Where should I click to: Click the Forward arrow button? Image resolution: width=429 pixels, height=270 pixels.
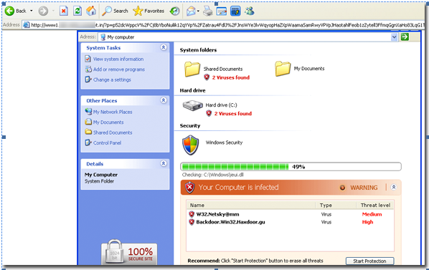pyautogui.click(x=43, y=11)
